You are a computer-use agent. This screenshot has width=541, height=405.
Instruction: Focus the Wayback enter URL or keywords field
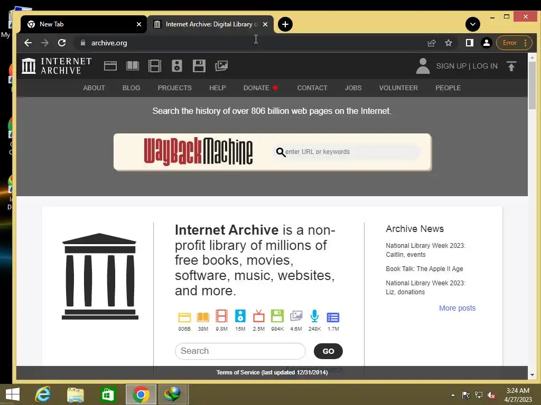tap(348, 151)
